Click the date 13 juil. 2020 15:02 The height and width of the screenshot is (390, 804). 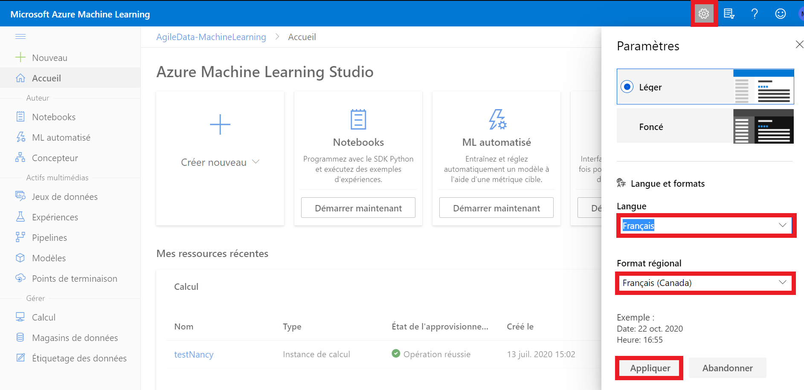click(541, 354)
